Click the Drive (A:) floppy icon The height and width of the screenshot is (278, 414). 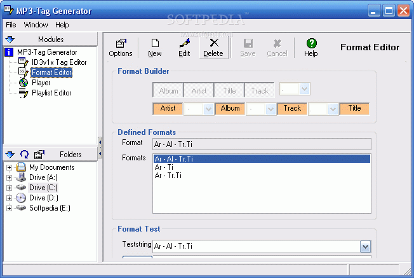(20, 177)
